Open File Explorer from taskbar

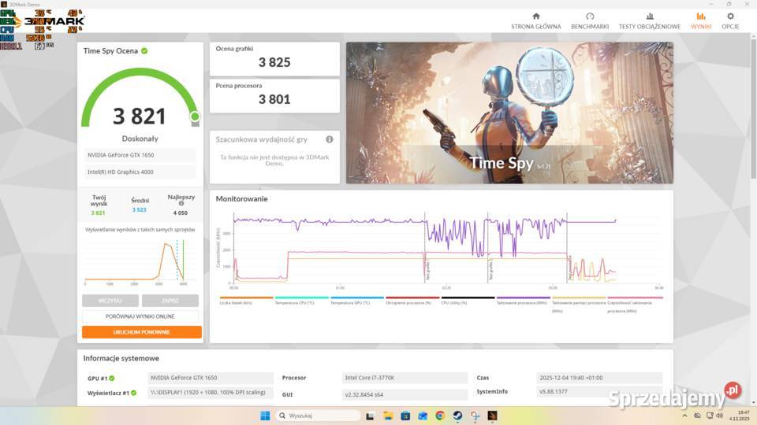click(x=388, y=416)
